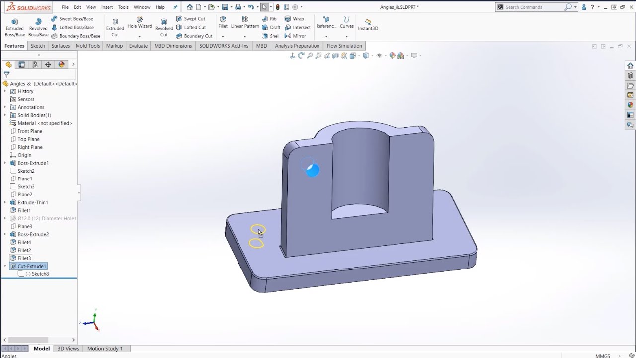
Task: Open the DisplayManager tab icon
Action: click(x=62, y=64)
